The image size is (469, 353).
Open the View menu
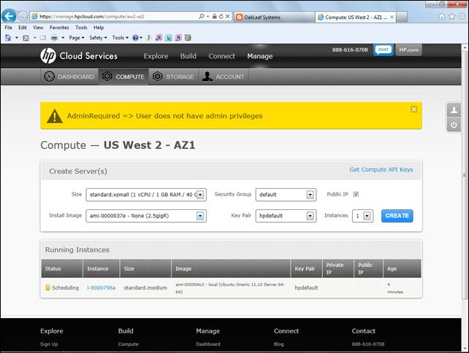pos(38,28)
